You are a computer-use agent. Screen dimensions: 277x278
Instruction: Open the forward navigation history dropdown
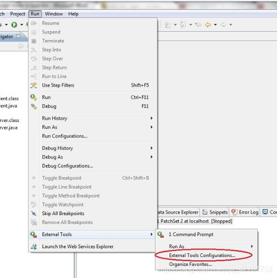(x=231, y=25)
